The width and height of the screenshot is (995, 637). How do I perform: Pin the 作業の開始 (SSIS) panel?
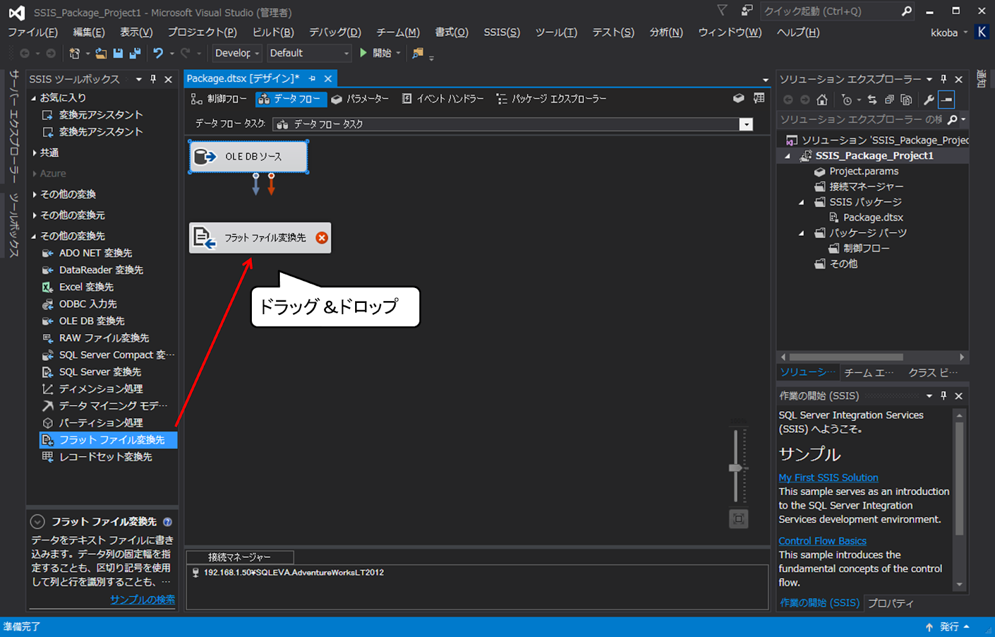point(943,396)
